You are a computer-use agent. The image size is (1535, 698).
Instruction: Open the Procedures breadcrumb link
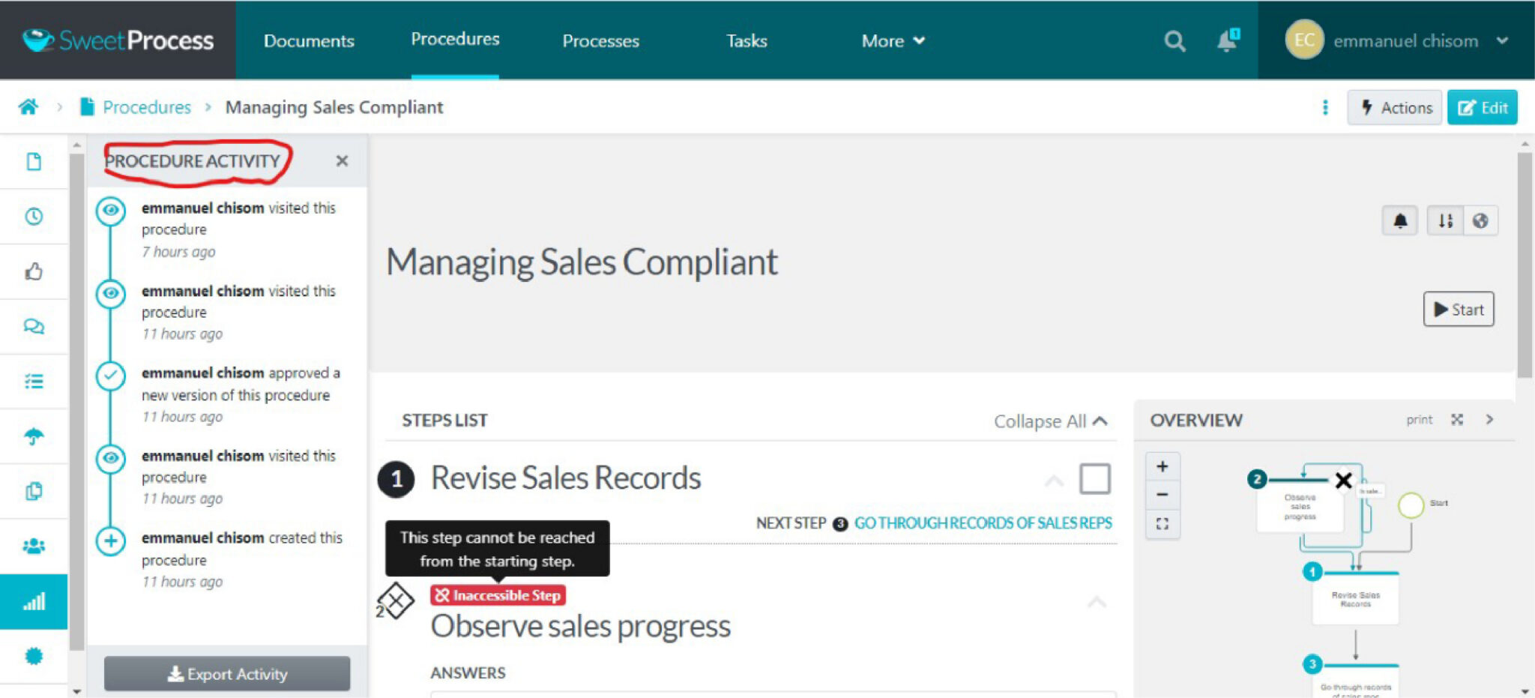point(147,107)
